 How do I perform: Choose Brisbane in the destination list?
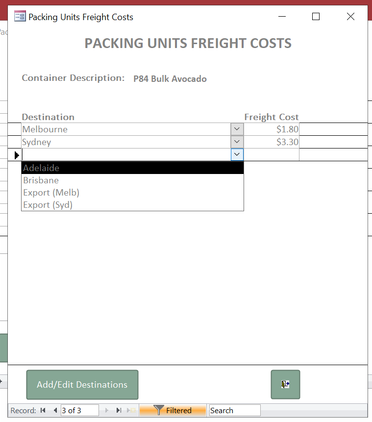coord(132,180)
